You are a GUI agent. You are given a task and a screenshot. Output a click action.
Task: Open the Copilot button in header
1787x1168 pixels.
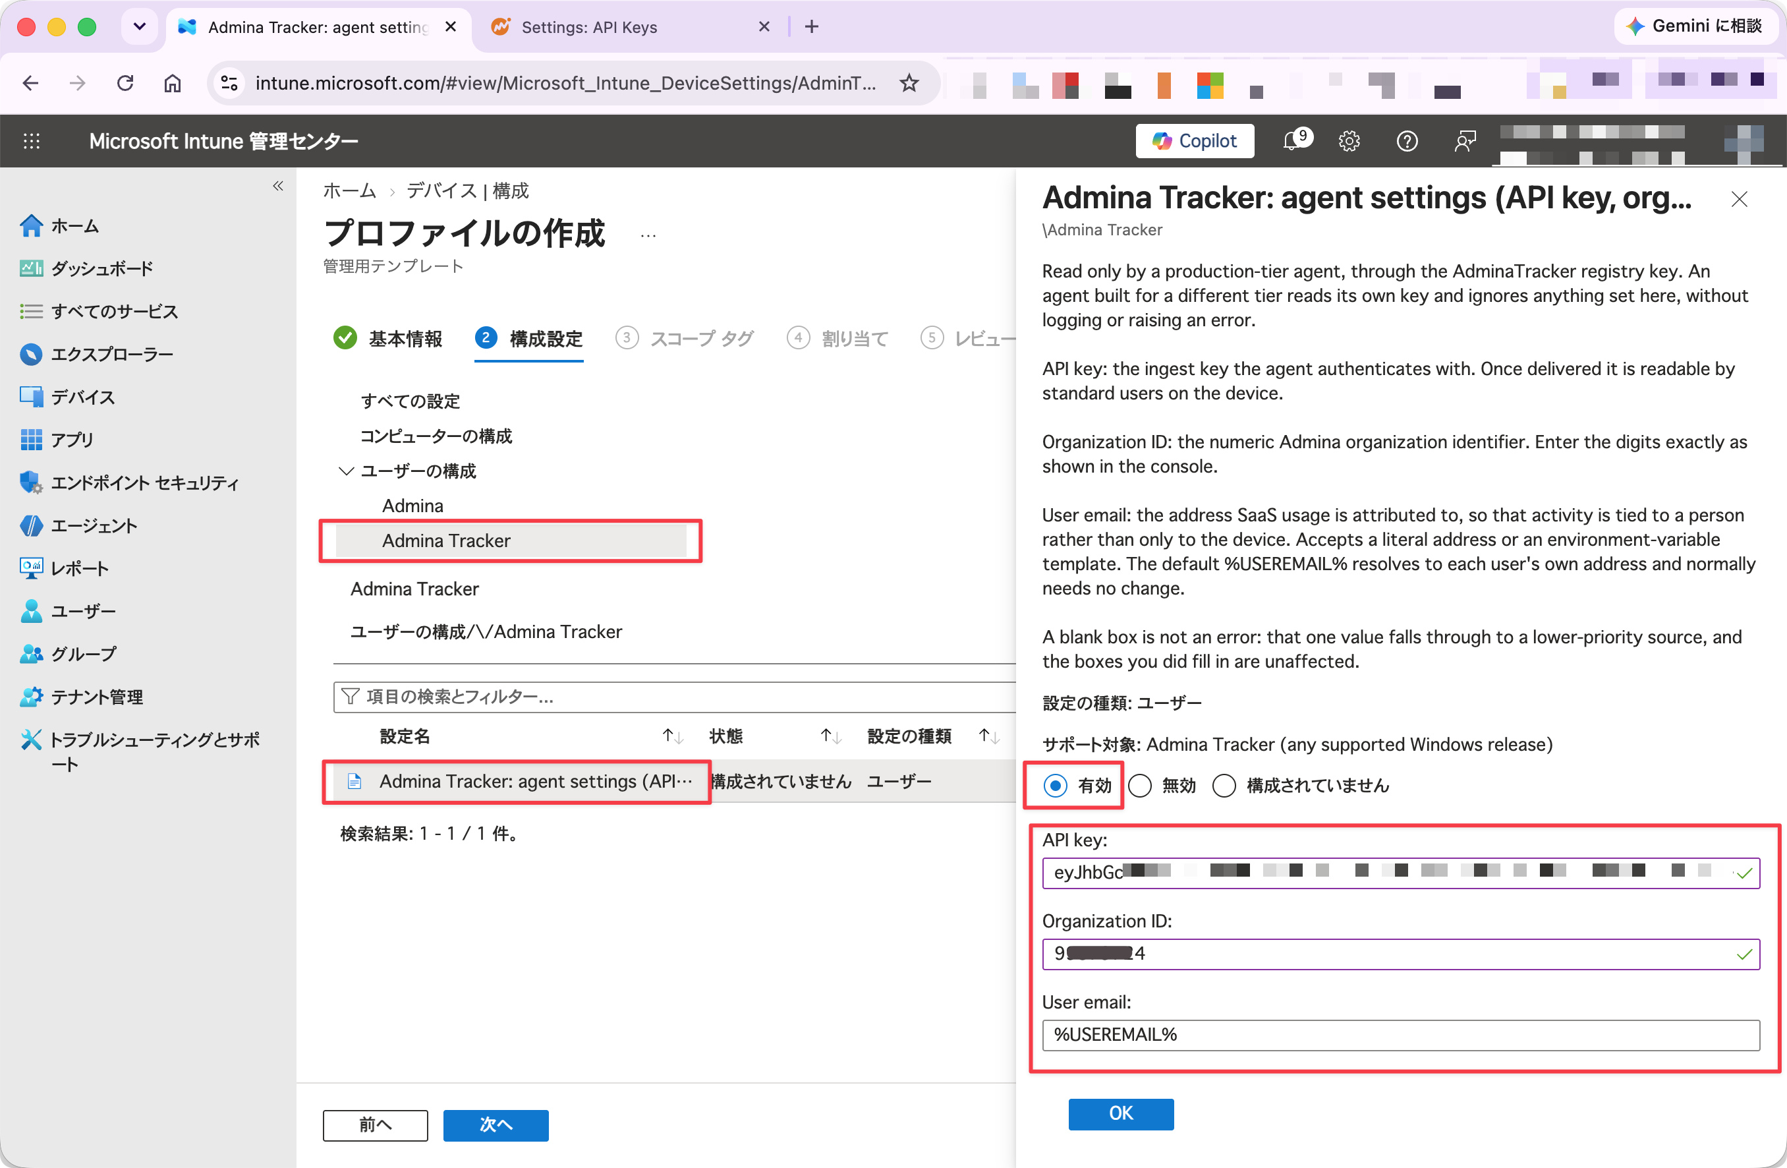coord(1194,140)
